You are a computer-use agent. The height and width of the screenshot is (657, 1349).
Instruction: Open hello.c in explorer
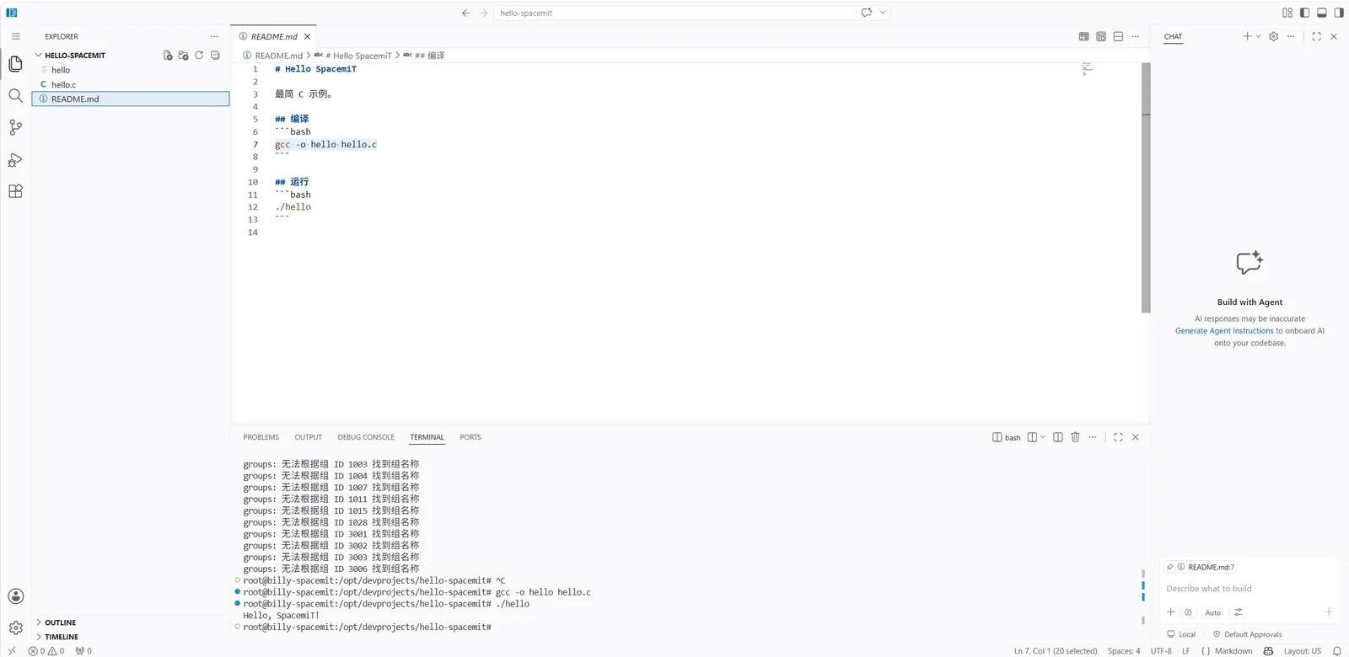pos(131,84)
